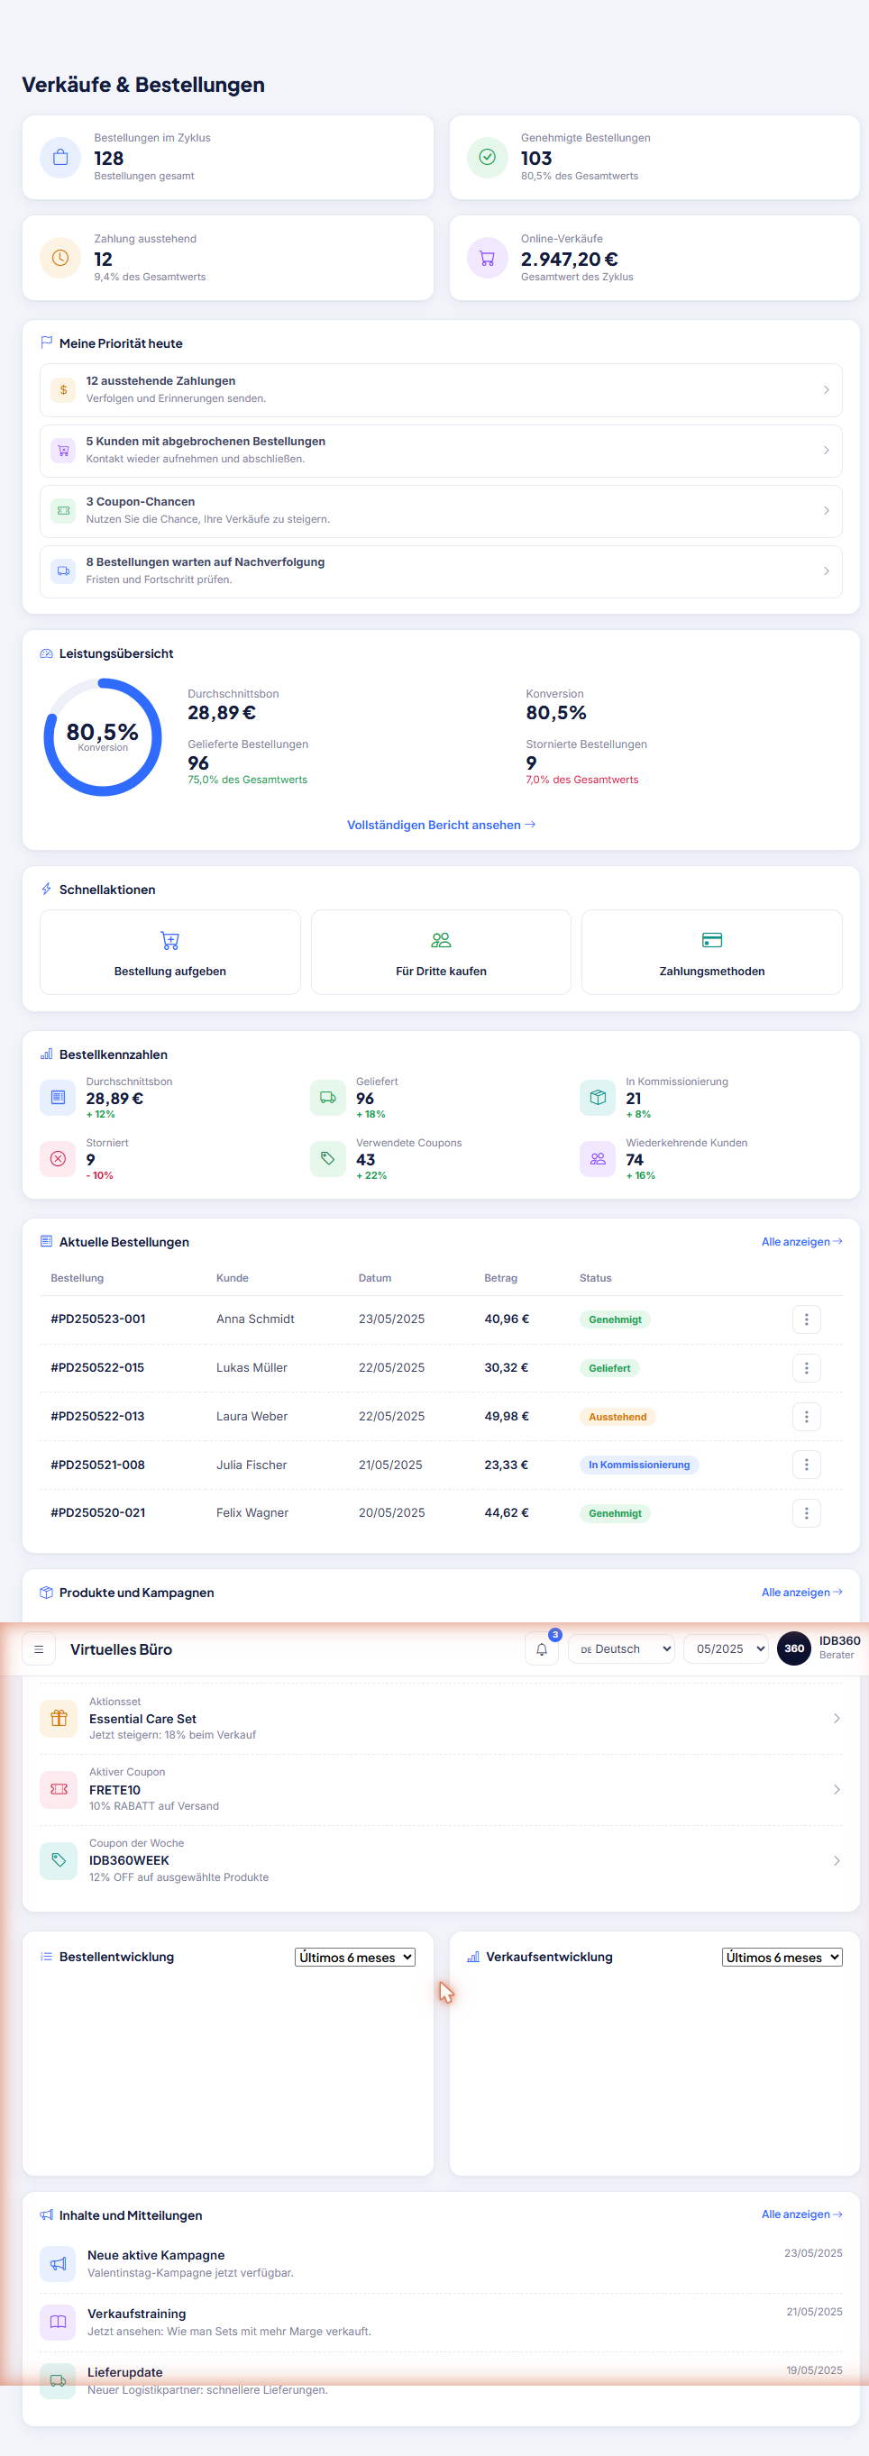Click the 80,5% Konversion progress ring

[x=102, y=737]
